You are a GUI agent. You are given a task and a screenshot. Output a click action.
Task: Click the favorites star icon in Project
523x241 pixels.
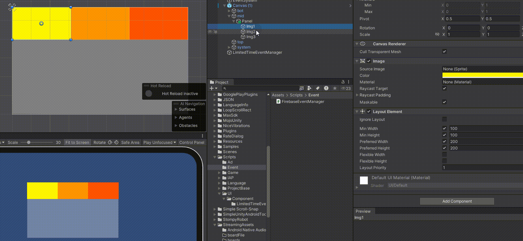tap(335, 88)
